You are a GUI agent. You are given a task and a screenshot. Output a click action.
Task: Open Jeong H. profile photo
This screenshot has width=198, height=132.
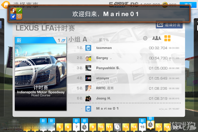click(x=88, y=99)
